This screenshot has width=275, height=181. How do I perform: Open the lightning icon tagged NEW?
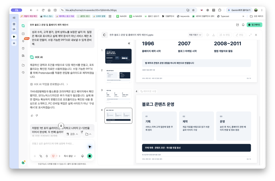pos(23,41)
